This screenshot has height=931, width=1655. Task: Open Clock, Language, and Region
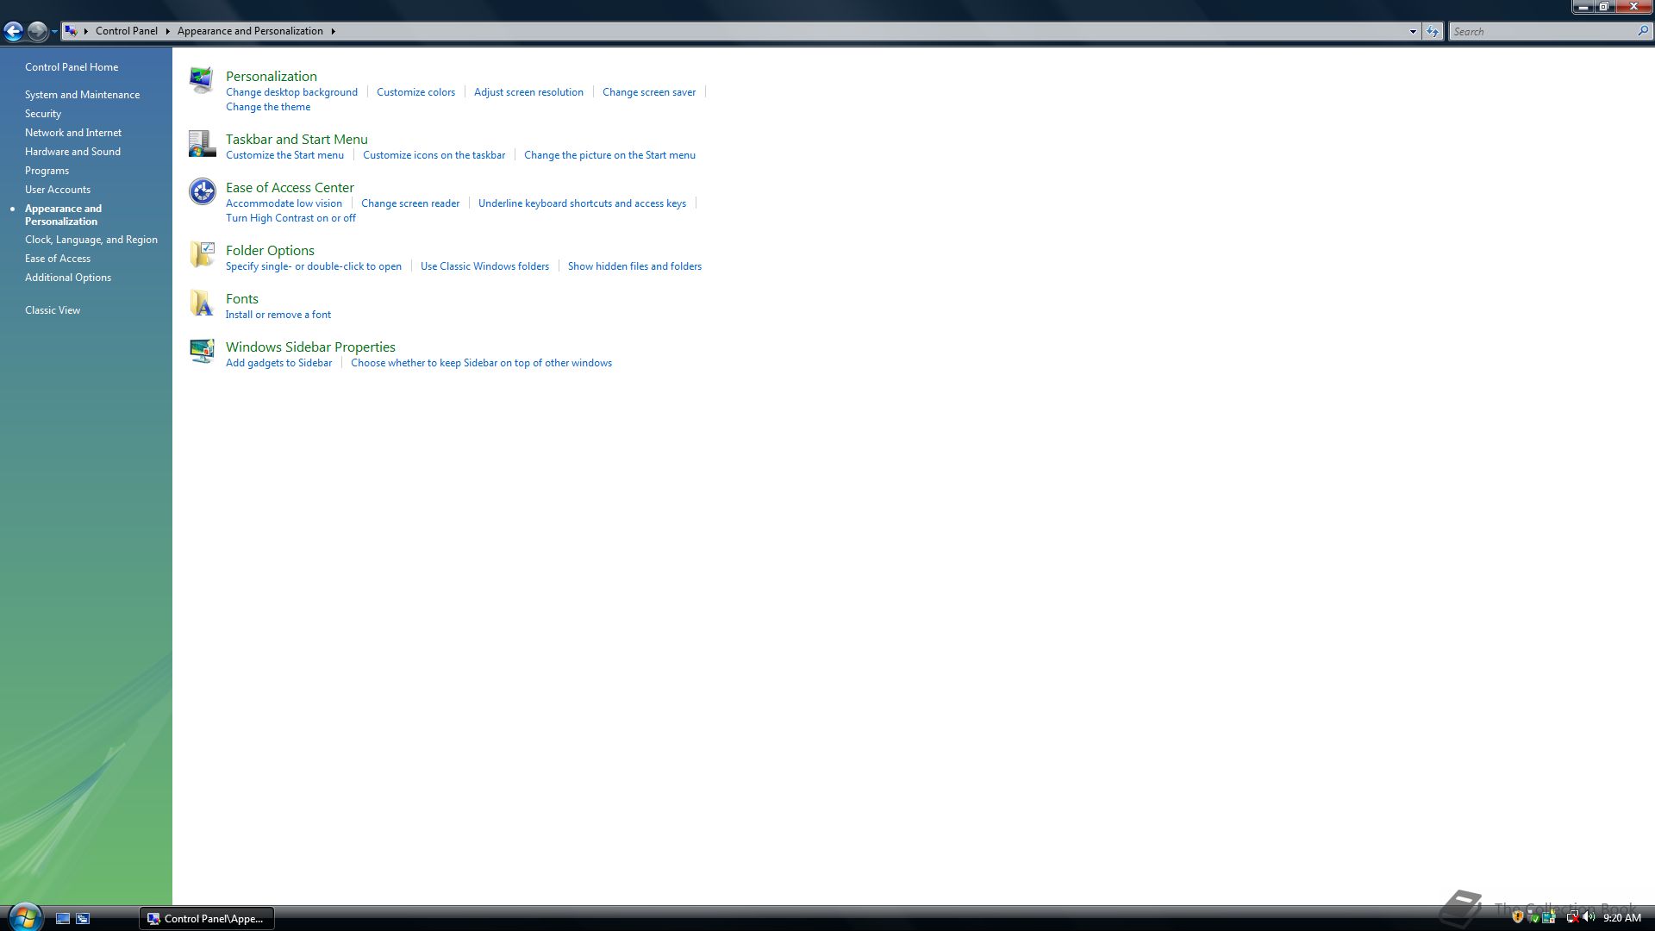coord(91,240)
